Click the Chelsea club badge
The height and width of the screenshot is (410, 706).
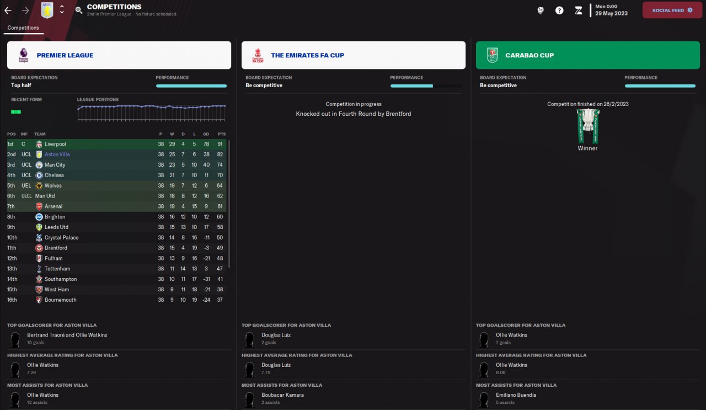point(39,175)
